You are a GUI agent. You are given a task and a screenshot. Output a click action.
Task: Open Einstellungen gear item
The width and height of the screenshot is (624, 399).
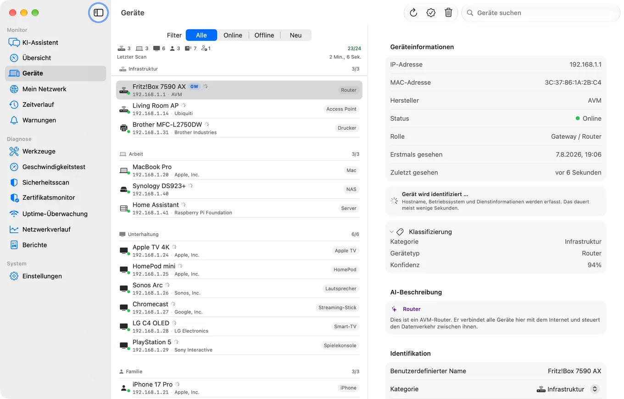click(x=56, y=276)
